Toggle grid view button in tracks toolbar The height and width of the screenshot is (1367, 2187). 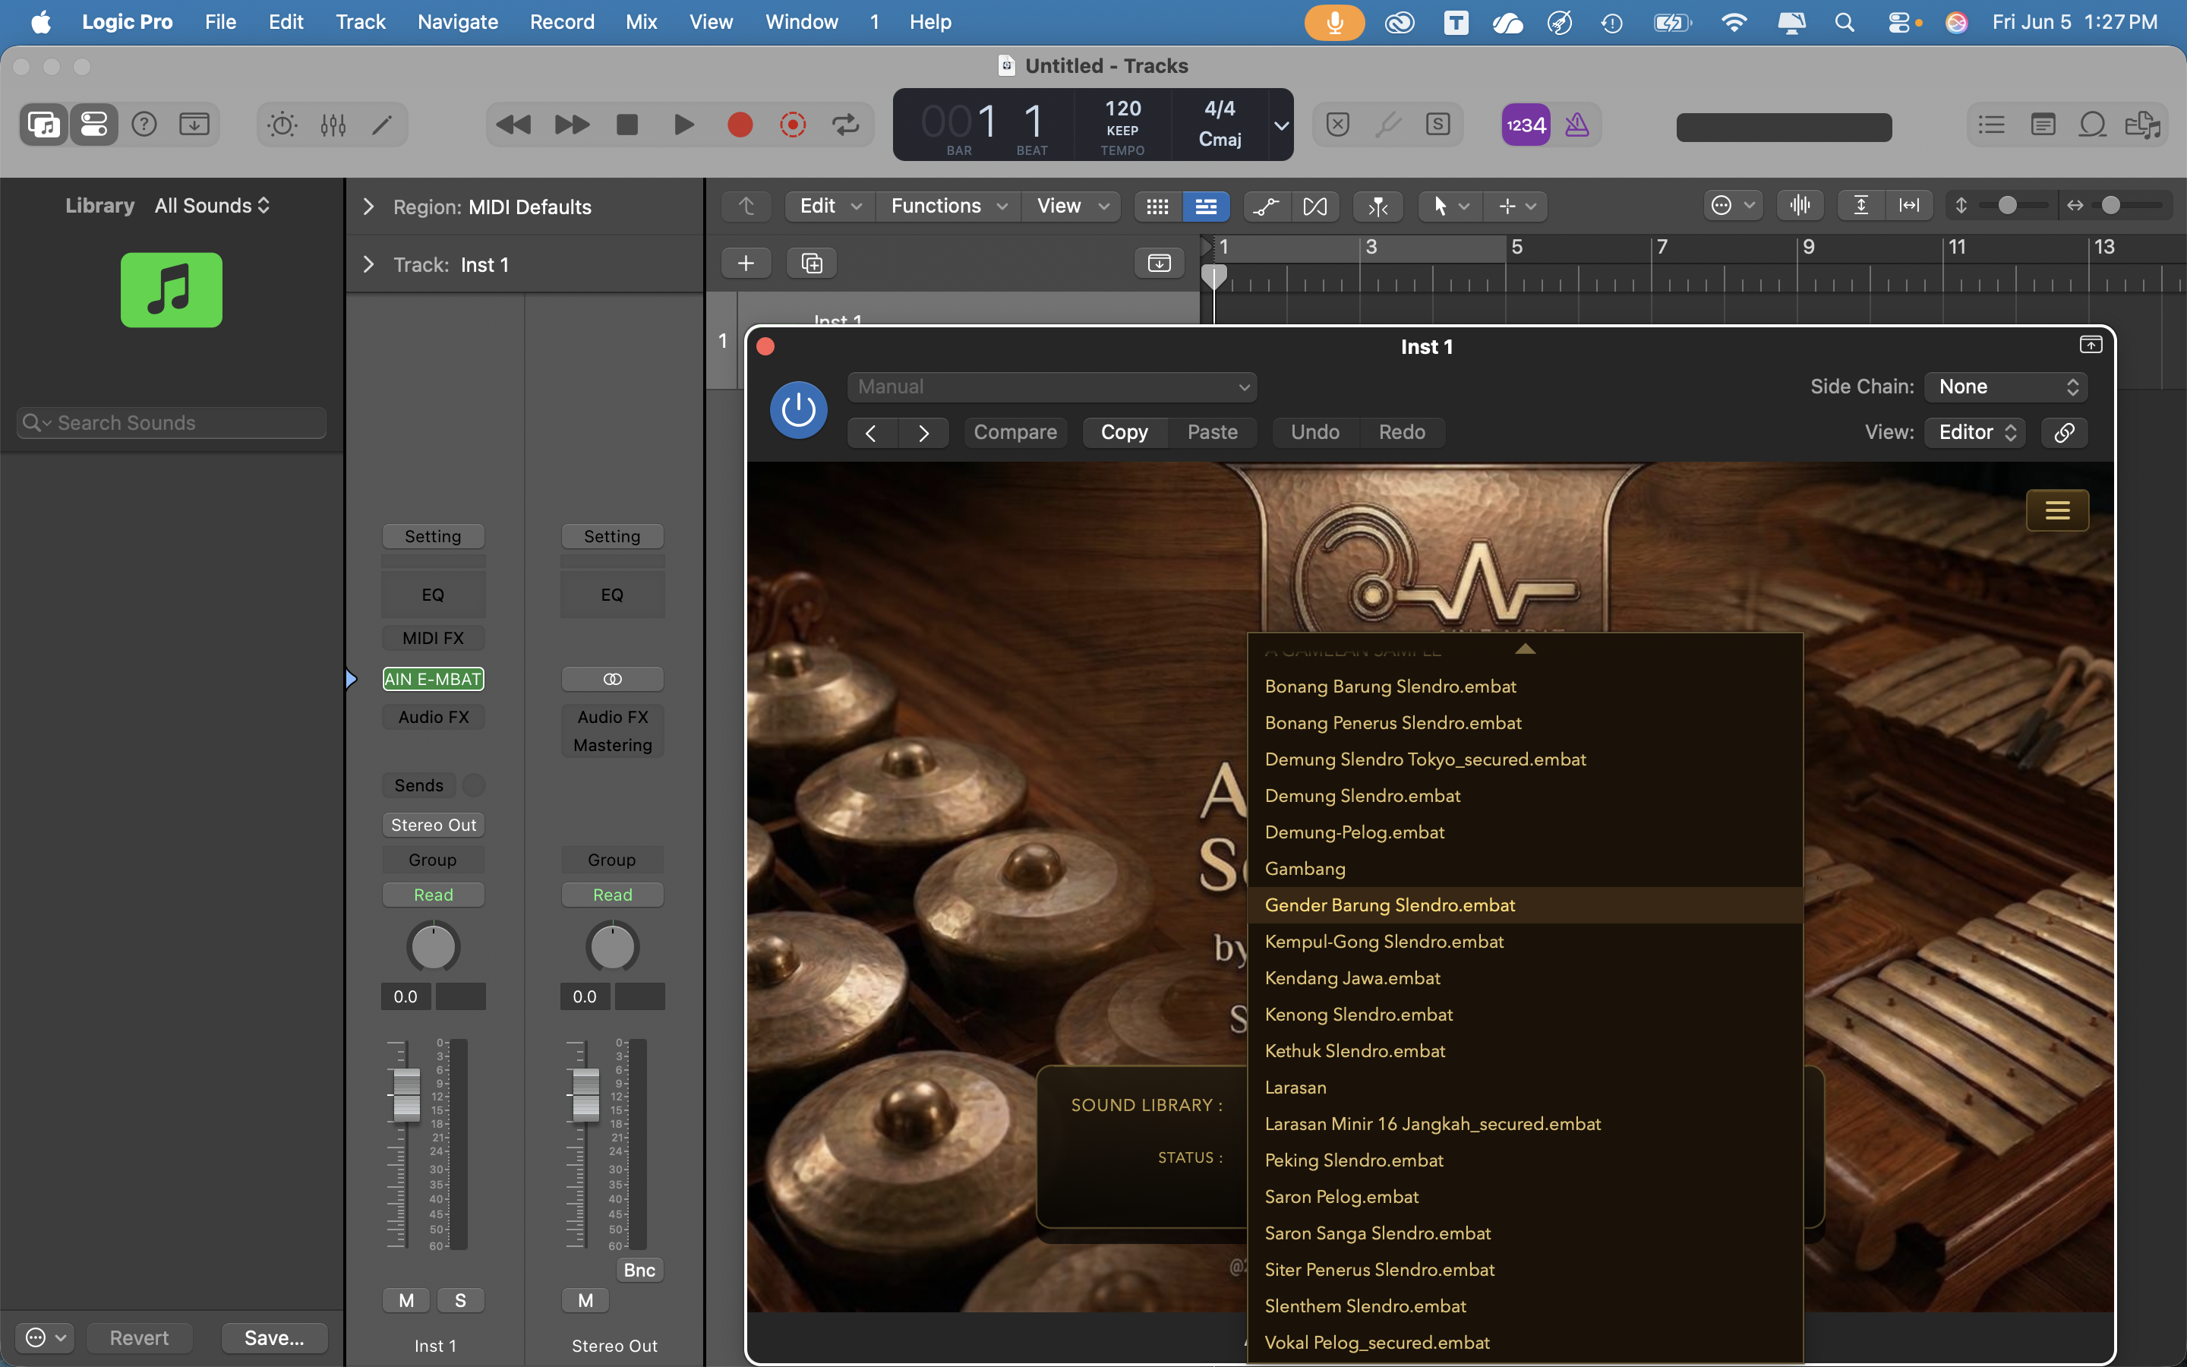tap(1157, 206)
